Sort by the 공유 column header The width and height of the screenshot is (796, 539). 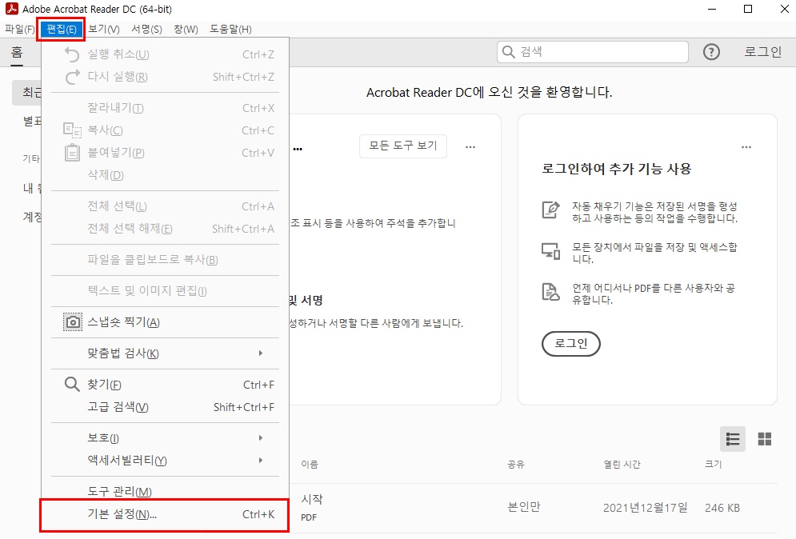click(516, 465)
